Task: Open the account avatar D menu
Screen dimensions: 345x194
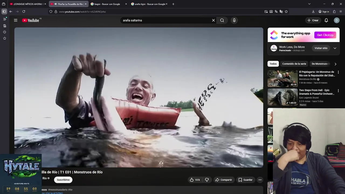Action: [x=337, y=20]
